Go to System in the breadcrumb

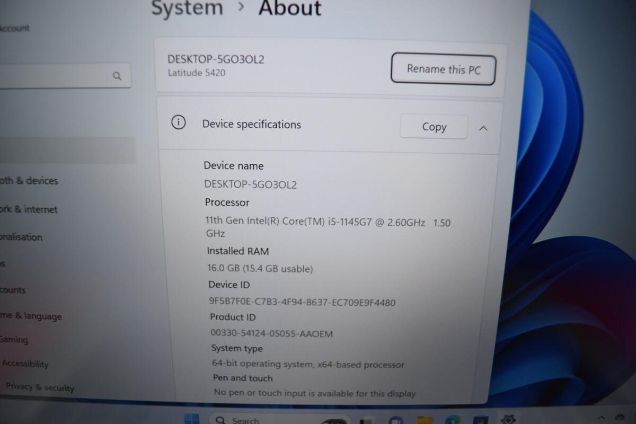[188, 8]
